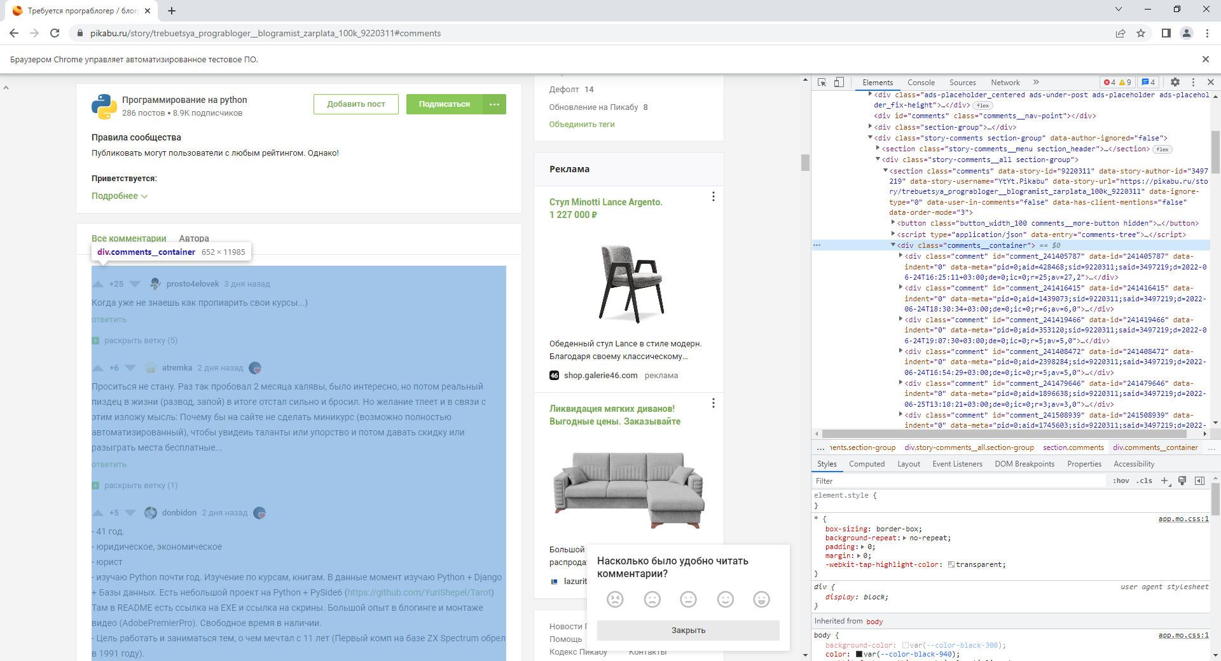1221x661 pixels.
Task: Dismiss the automated test software infobar
Action: (1206, 59)
